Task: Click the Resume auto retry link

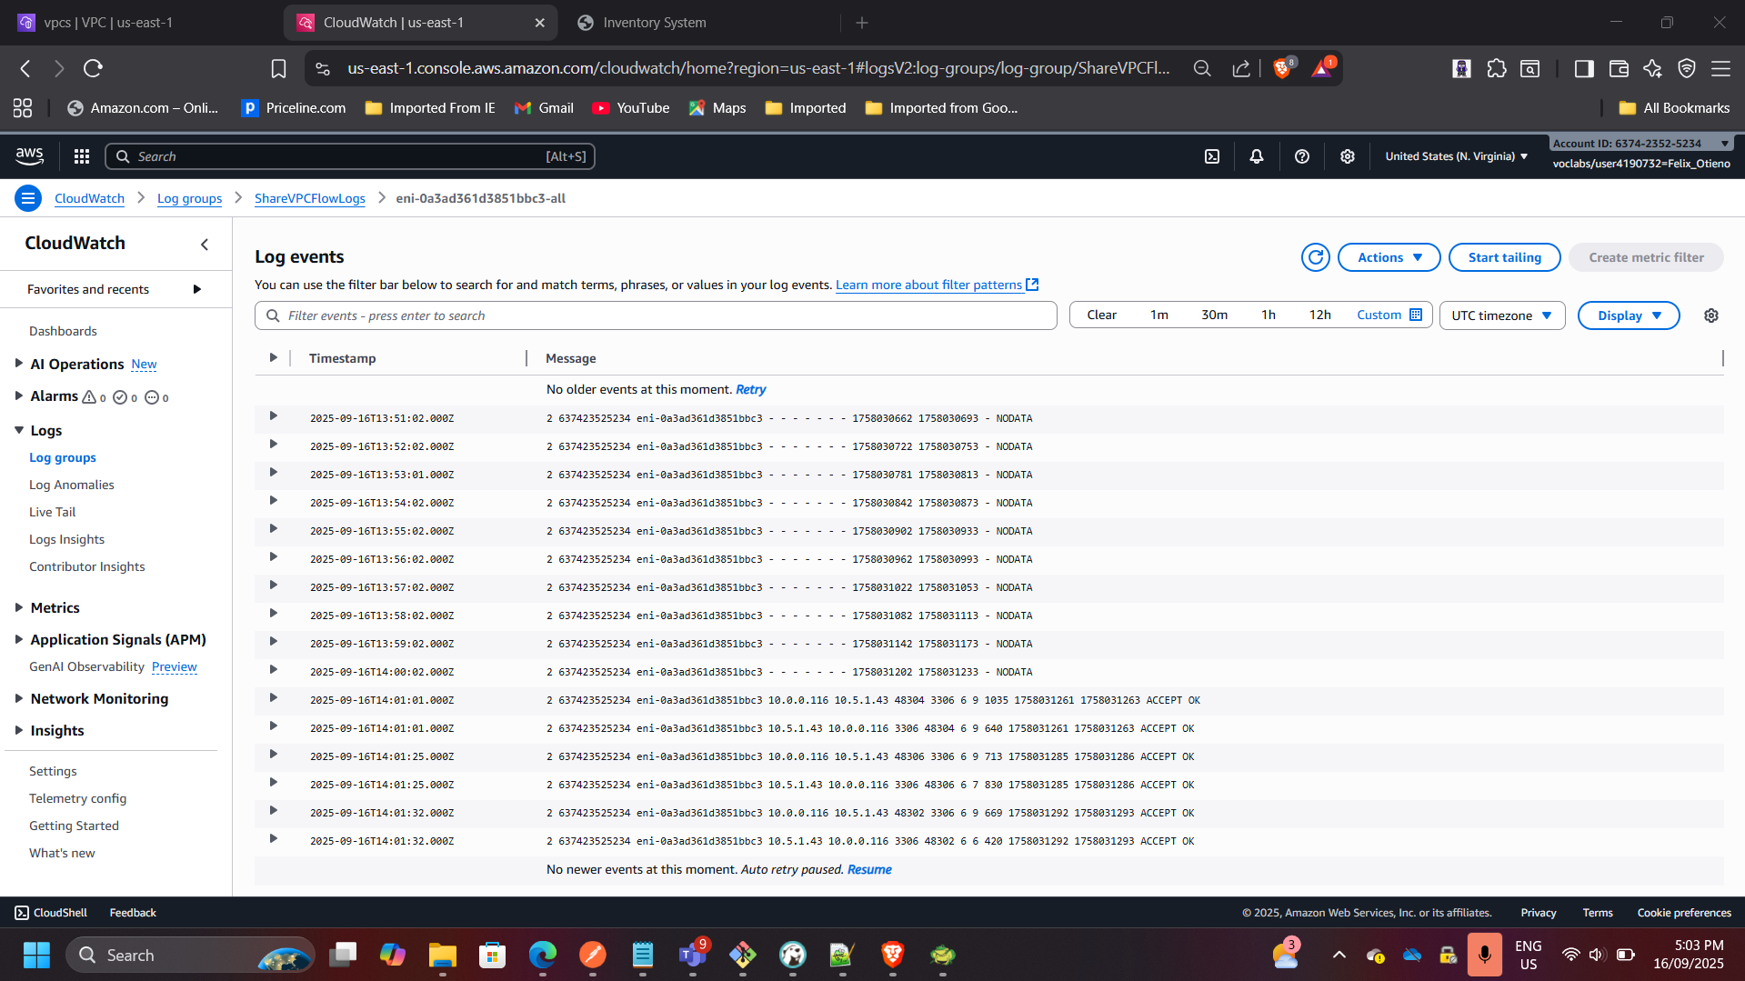Action: coord(869,869)
